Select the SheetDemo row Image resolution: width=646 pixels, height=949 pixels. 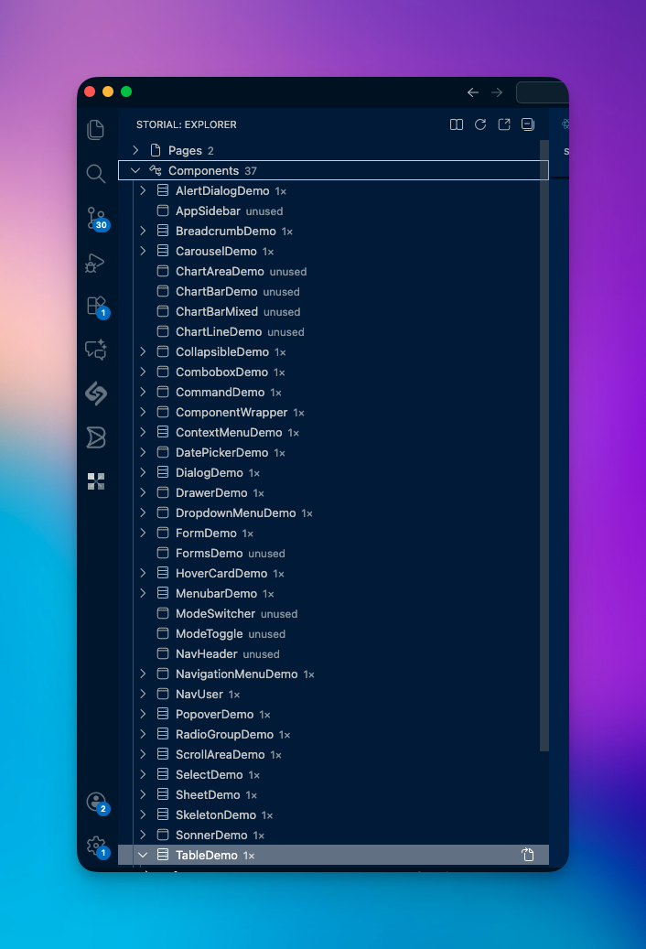[x=333, y=794]
